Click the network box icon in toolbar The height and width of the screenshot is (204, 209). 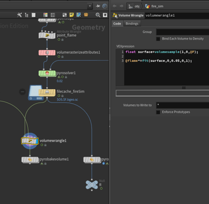coord(65,15)
